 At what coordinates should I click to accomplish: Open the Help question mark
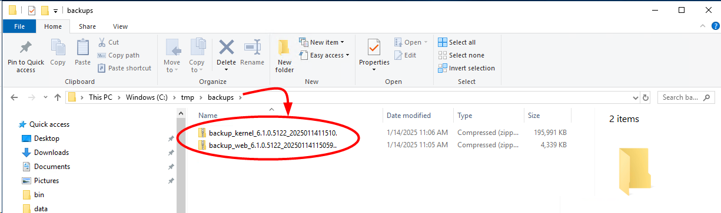(715, 26)
